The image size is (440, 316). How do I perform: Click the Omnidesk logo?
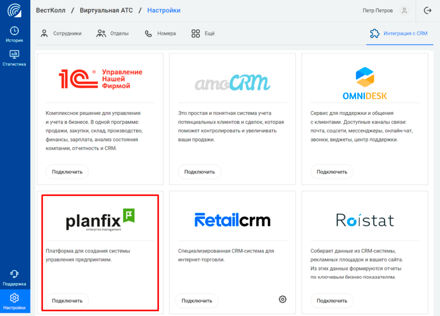tap(365, 83)
